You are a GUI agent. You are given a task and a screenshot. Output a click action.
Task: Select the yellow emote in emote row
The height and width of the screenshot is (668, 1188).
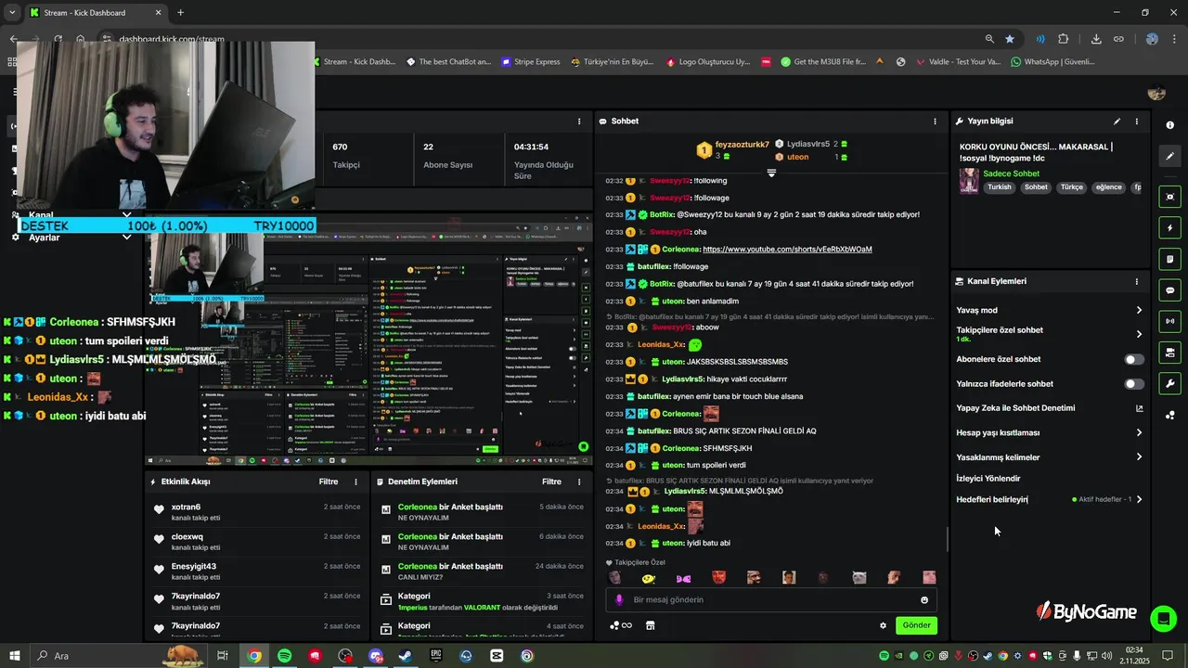(649, 578)
